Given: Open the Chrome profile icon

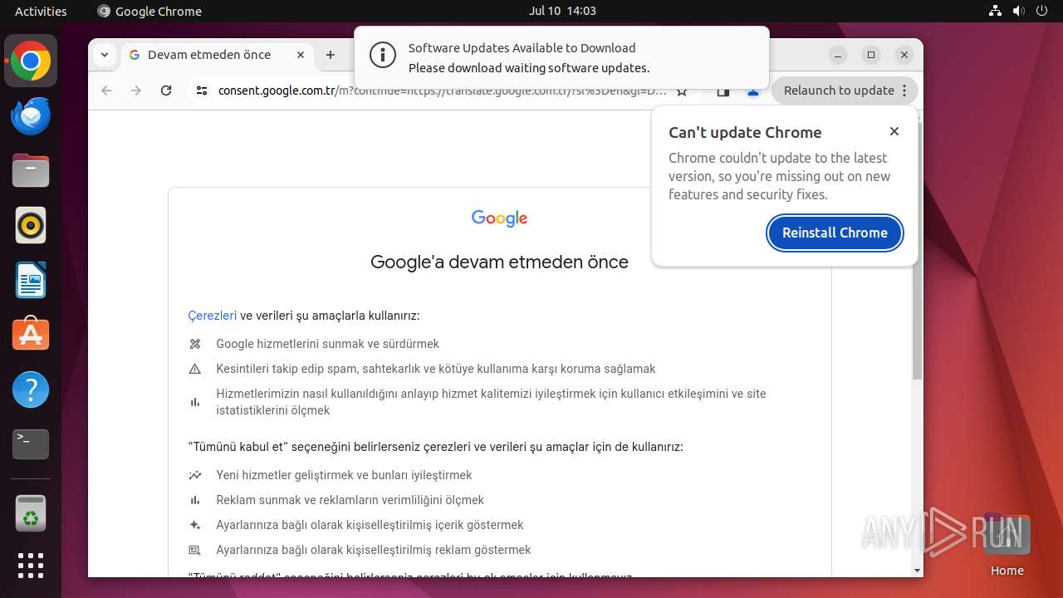Looking at the screenshot, I should (753, 91).
